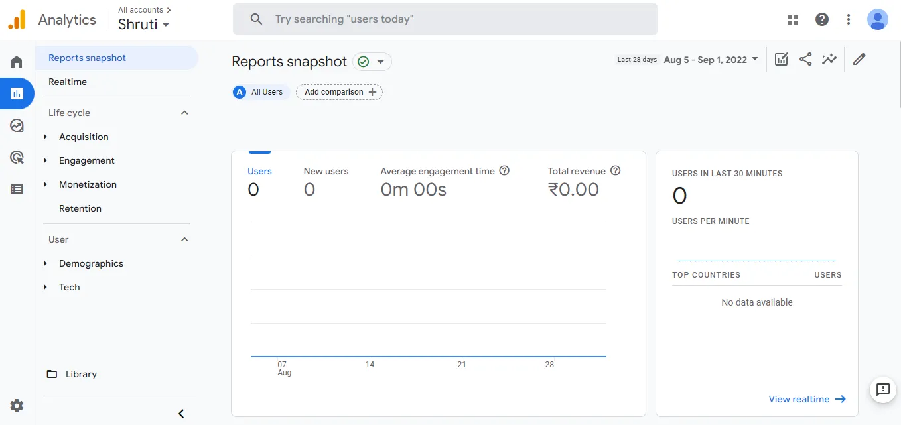901x425 pixels.
Task: Open the Help question mark icon
Action: [822, 19]
